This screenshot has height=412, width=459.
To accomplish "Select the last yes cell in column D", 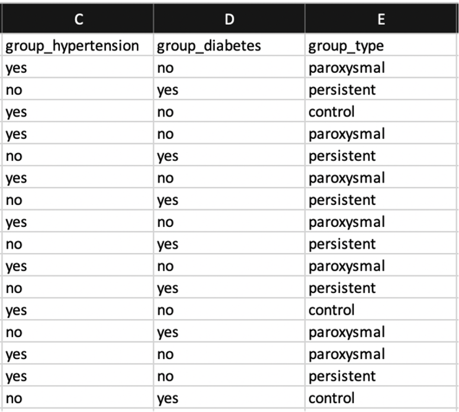I will 229,398.
